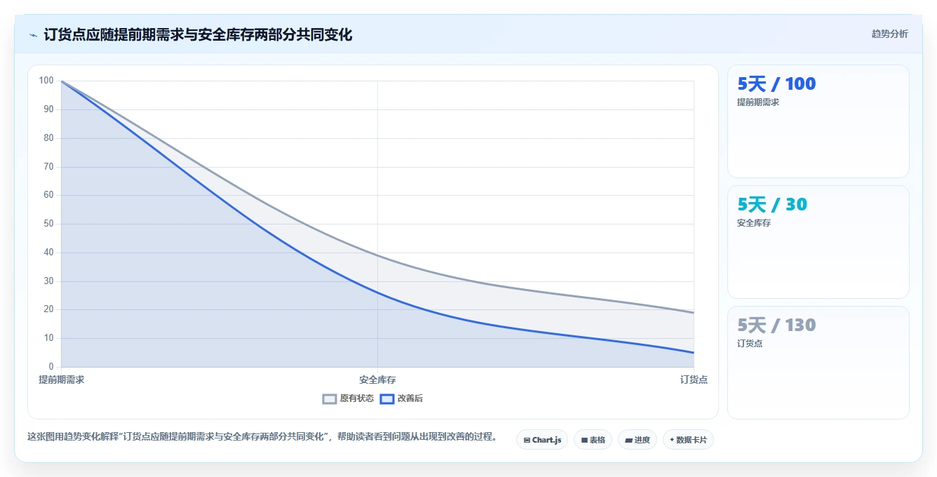Click the 订货点 x-axis label
The image size is (937, 477).
pos(694,379)
